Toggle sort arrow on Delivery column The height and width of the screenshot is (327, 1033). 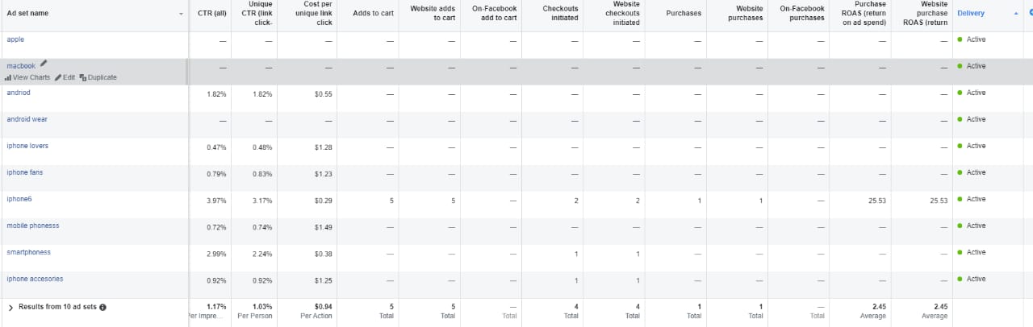pos(1015,14)
